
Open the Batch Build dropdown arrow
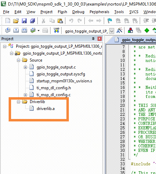tap(38, 31)
